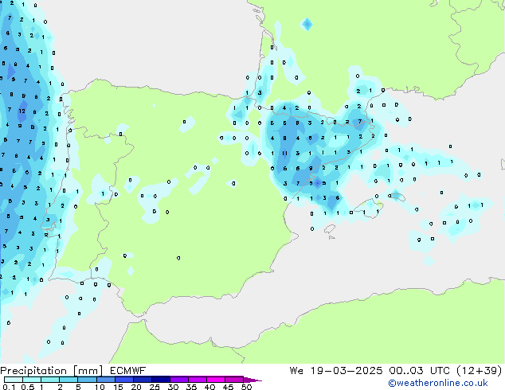Select the 45–50 mm magenta legend swatch
505x390 pixels.
pos(234,380)
